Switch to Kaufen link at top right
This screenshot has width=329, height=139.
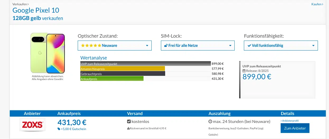point(317,4)
